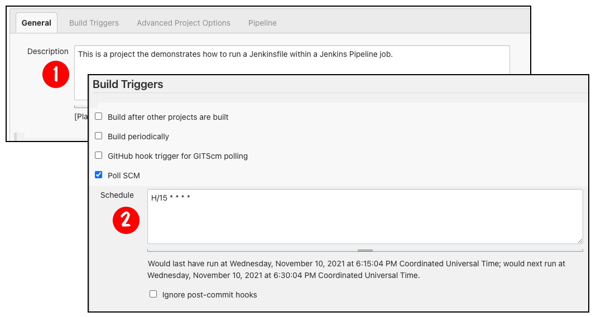Screen dimensions: 596x317
Task: Uncheck the Poll SCM checkbox
Action: (x=99, y=175)
